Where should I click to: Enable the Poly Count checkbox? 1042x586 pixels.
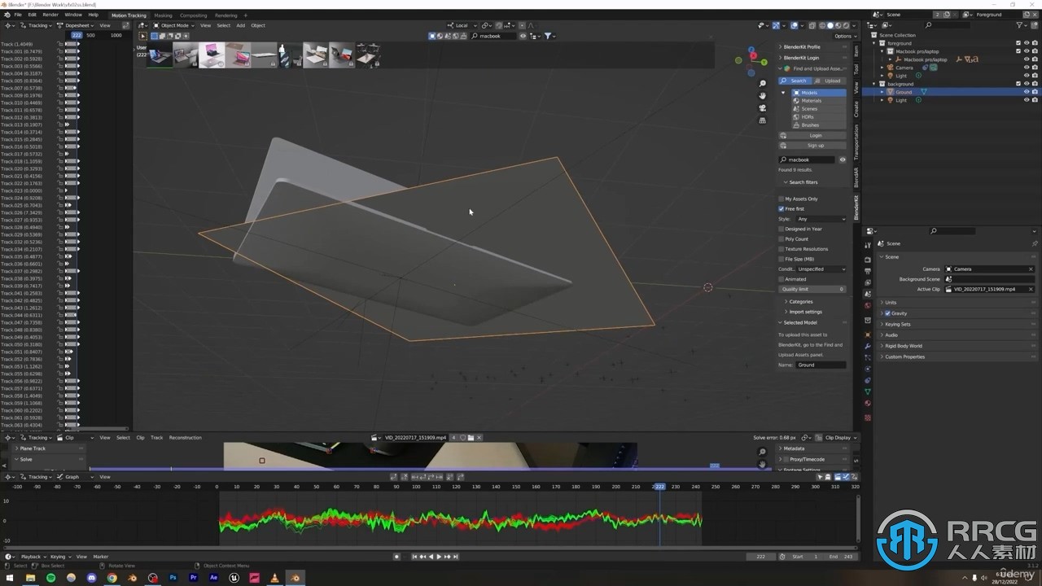pyautogui.click(x=781, y=239)
